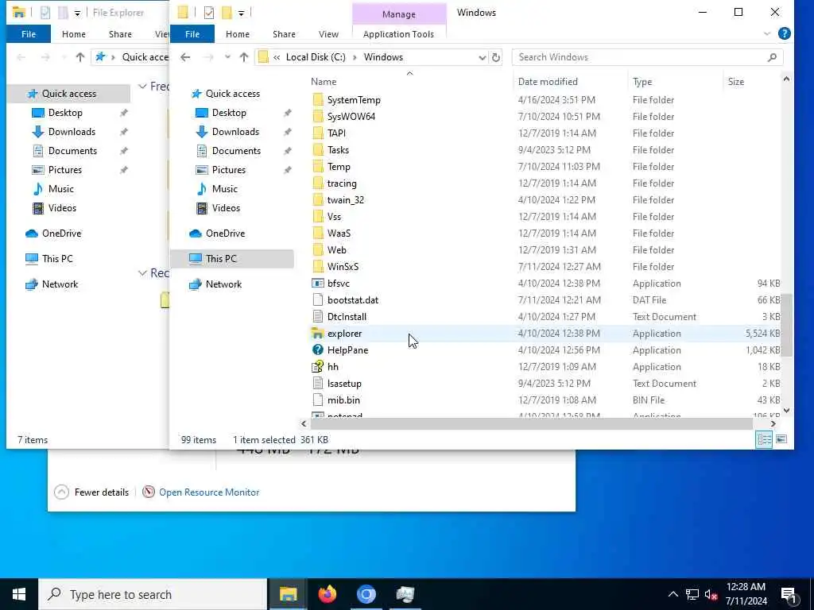This screenshot has height=610, width=814.
Task: Select This PC in Windows window sidebar
Action: [x=232, y=258]
